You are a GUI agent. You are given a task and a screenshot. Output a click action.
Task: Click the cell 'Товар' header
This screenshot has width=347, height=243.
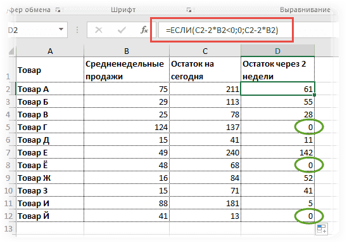[50, 70]
